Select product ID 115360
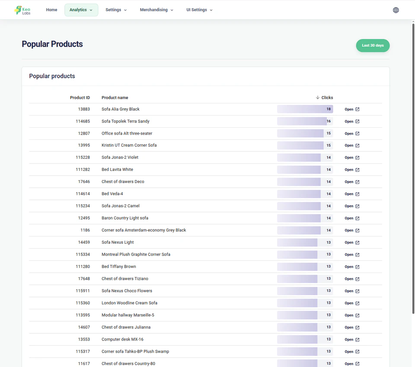The width and height of the screenshot is (415, 367). click(83, 303)
